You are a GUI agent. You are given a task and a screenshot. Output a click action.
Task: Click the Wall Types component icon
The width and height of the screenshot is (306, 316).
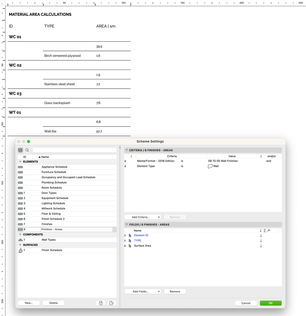tap(20, 240)
